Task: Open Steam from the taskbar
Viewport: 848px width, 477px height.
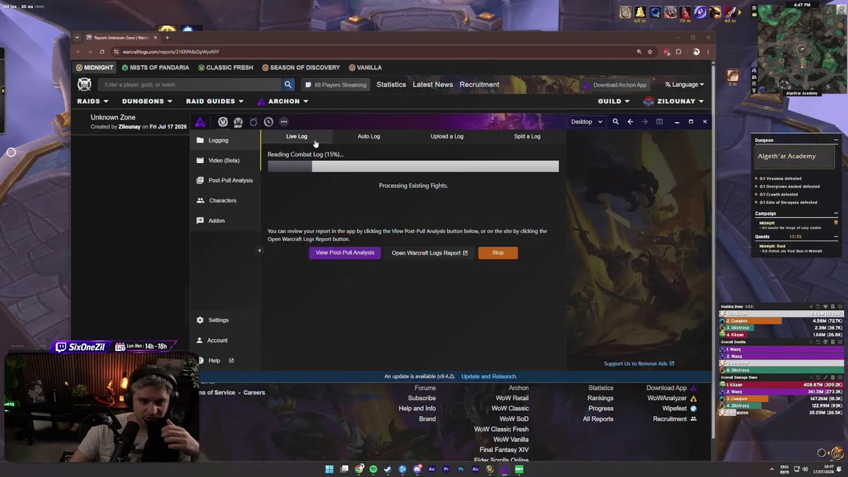Action: click(x=388, y=469)
